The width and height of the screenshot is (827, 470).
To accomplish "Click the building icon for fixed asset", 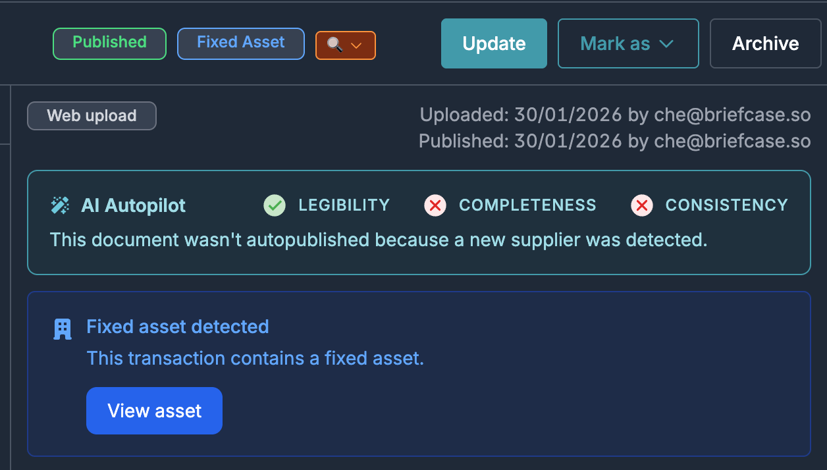I will coord(63,329).
